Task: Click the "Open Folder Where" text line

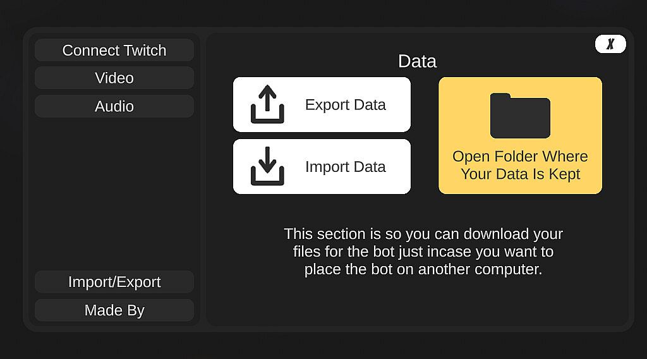Action: pyautogui.click(x=520, y=157)
